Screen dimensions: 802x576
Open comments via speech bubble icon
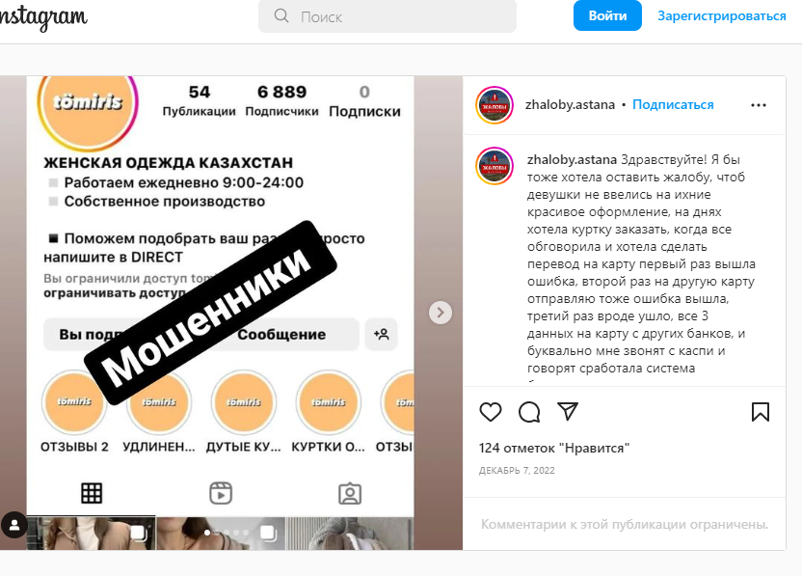529,412
